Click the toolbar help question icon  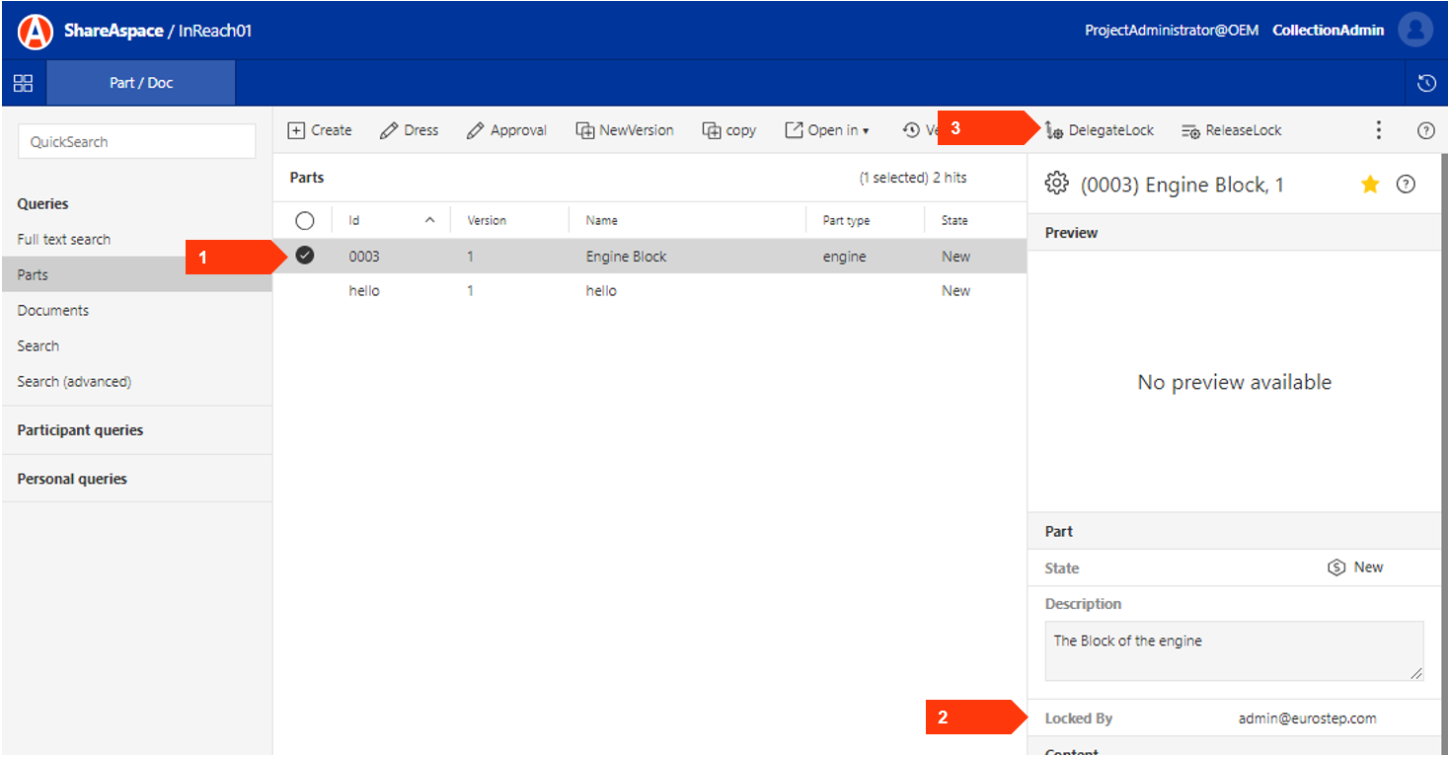(1426, 130)
